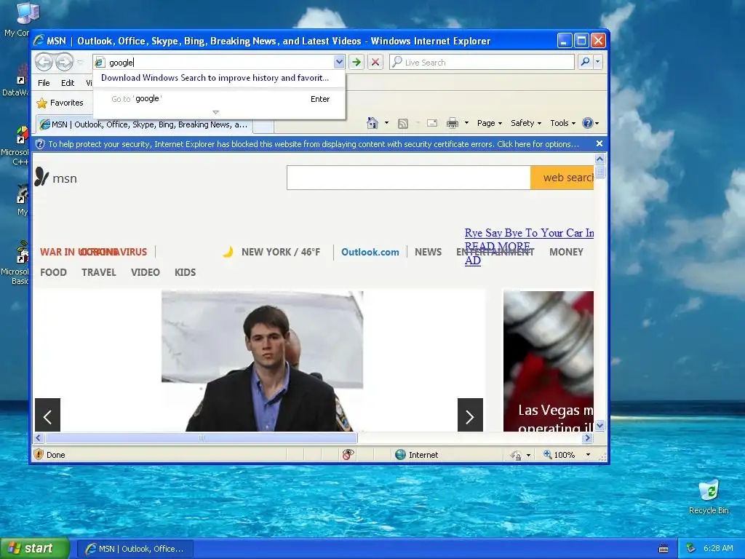The height and width of the screenshot is (559, 745).
Task: Open the Page menu dropdown
Action: pyautogui.click(x=490, y=123)
